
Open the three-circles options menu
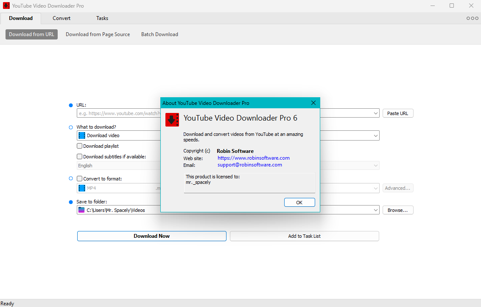click(x=473, y=18)
